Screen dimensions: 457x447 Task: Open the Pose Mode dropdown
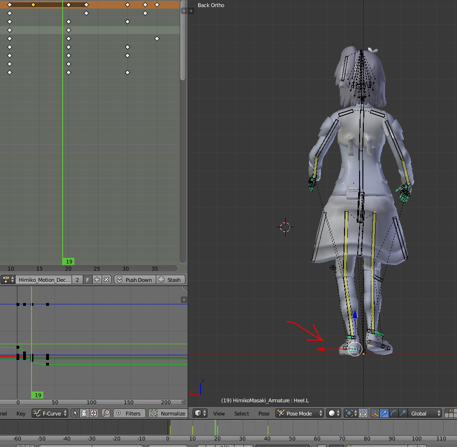coord(298,413)
